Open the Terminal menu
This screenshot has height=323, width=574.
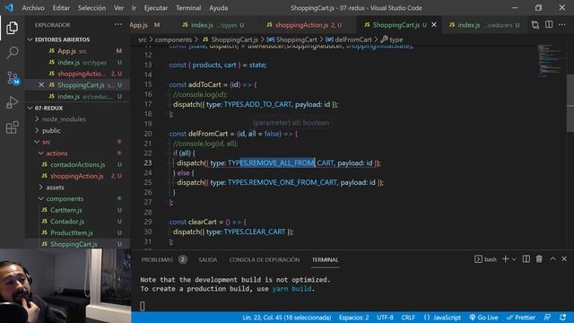188,8
